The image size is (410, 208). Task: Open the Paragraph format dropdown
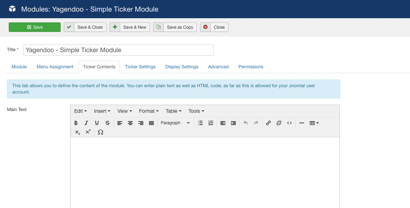point(175,123)
